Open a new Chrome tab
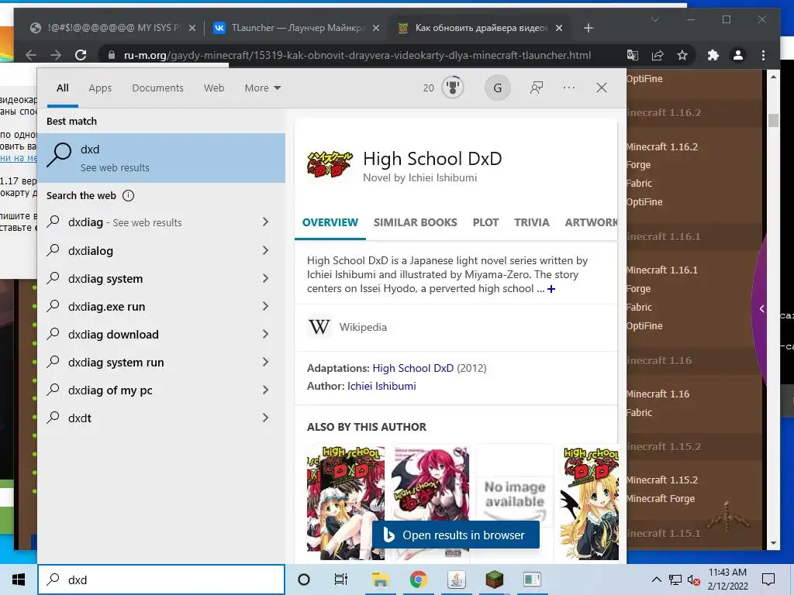 [588, 29]
